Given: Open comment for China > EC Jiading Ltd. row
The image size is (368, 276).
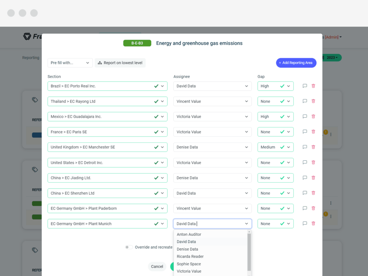Looking at the screenshot, I should tap(305, 178).
